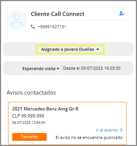The image size is (137, 146).
Task: Click the arrow beside Javiera Dueñas
Action: [x=98, y=49]
